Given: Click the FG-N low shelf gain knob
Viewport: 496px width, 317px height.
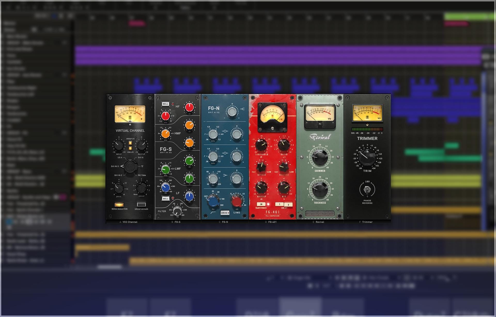Looking at the screenshot, I should click(x=237, y=178).
